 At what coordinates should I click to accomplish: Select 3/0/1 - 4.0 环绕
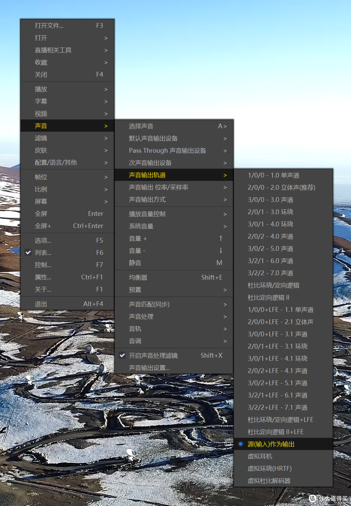click(283, 224)
